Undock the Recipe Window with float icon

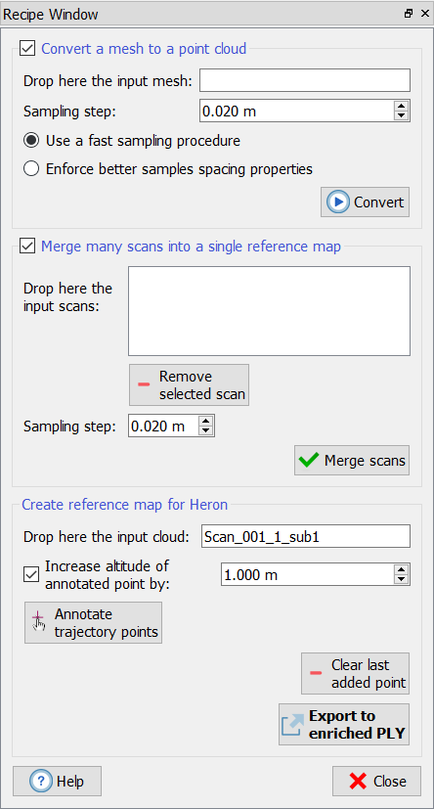pos(409,14)
